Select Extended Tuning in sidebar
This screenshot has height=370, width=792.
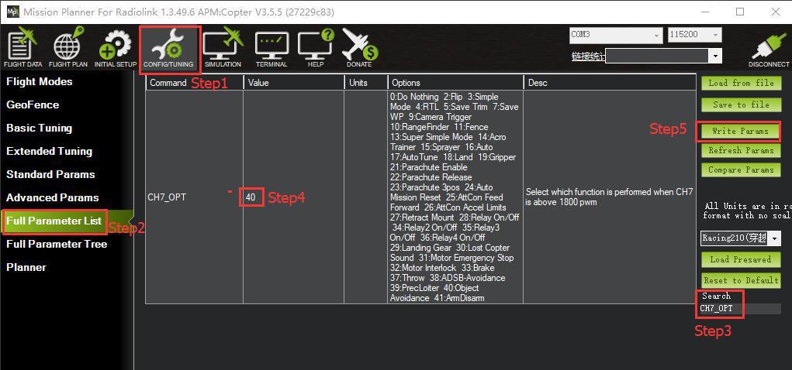click(49, 151)
